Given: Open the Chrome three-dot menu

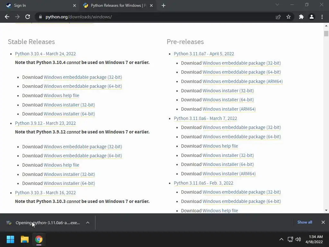Looking at the screenshot, I should click(x=322, y=17).
